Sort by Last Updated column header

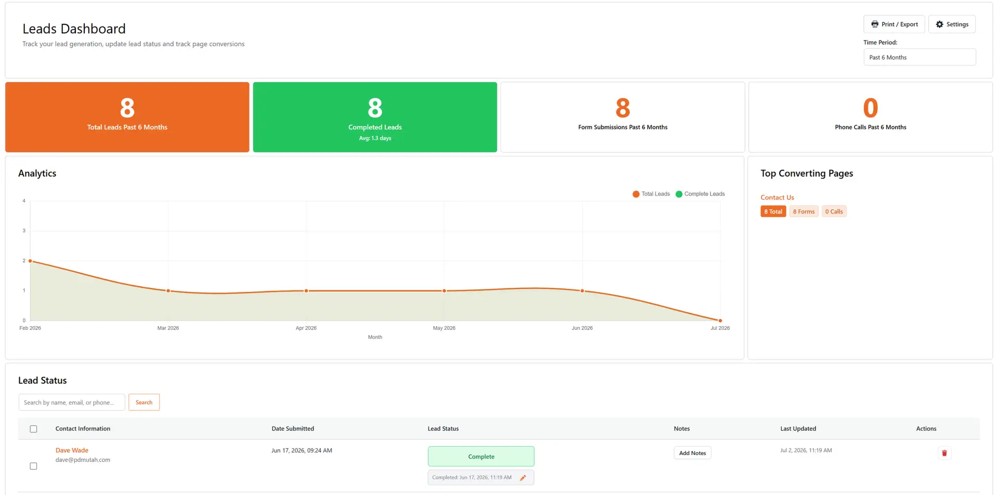(x=798, y=429)
